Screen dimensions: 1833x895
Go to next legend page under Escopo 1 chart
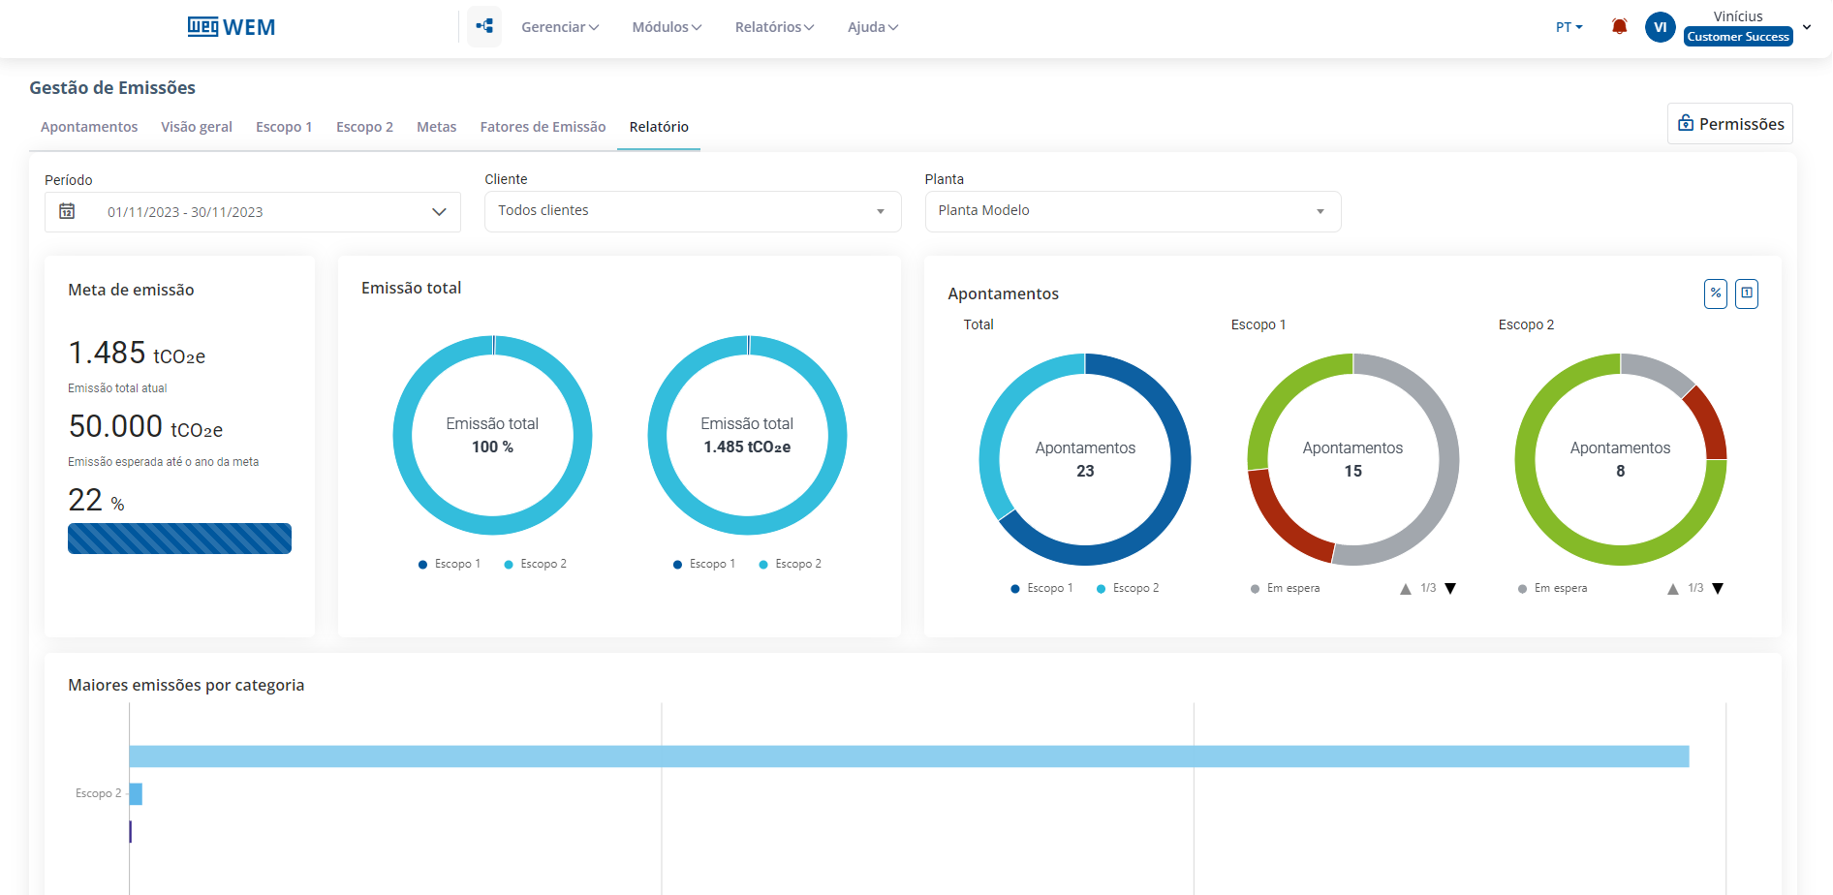point(1450,589)
